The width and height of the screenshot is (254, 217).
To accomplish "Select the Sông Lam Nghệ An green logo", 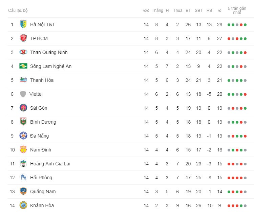I will 23,66.
